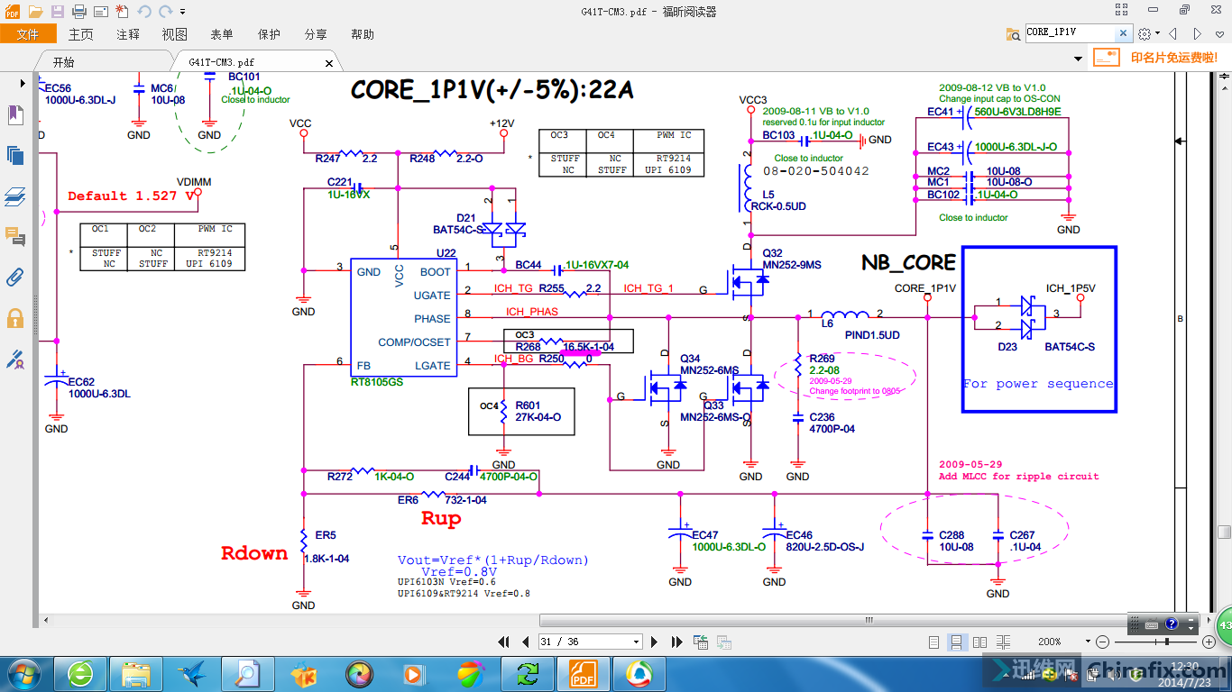This screenshot has width=1232, height=692.
Task: Open the security lock panel in sidebar
Action: click(14, 317)
